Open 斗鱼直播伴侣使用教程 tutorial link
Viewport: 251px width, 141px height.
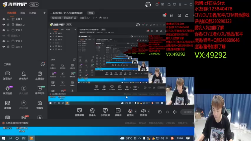coord(17,123)
